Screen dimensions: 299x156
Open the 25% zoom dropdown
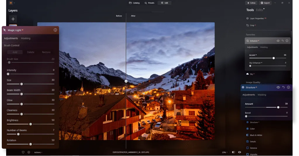point(225,152)
